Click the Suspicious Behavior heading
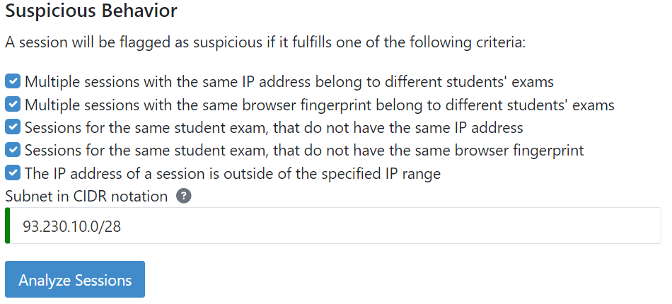This screenshot has width=672, height=304. (91, 11)
